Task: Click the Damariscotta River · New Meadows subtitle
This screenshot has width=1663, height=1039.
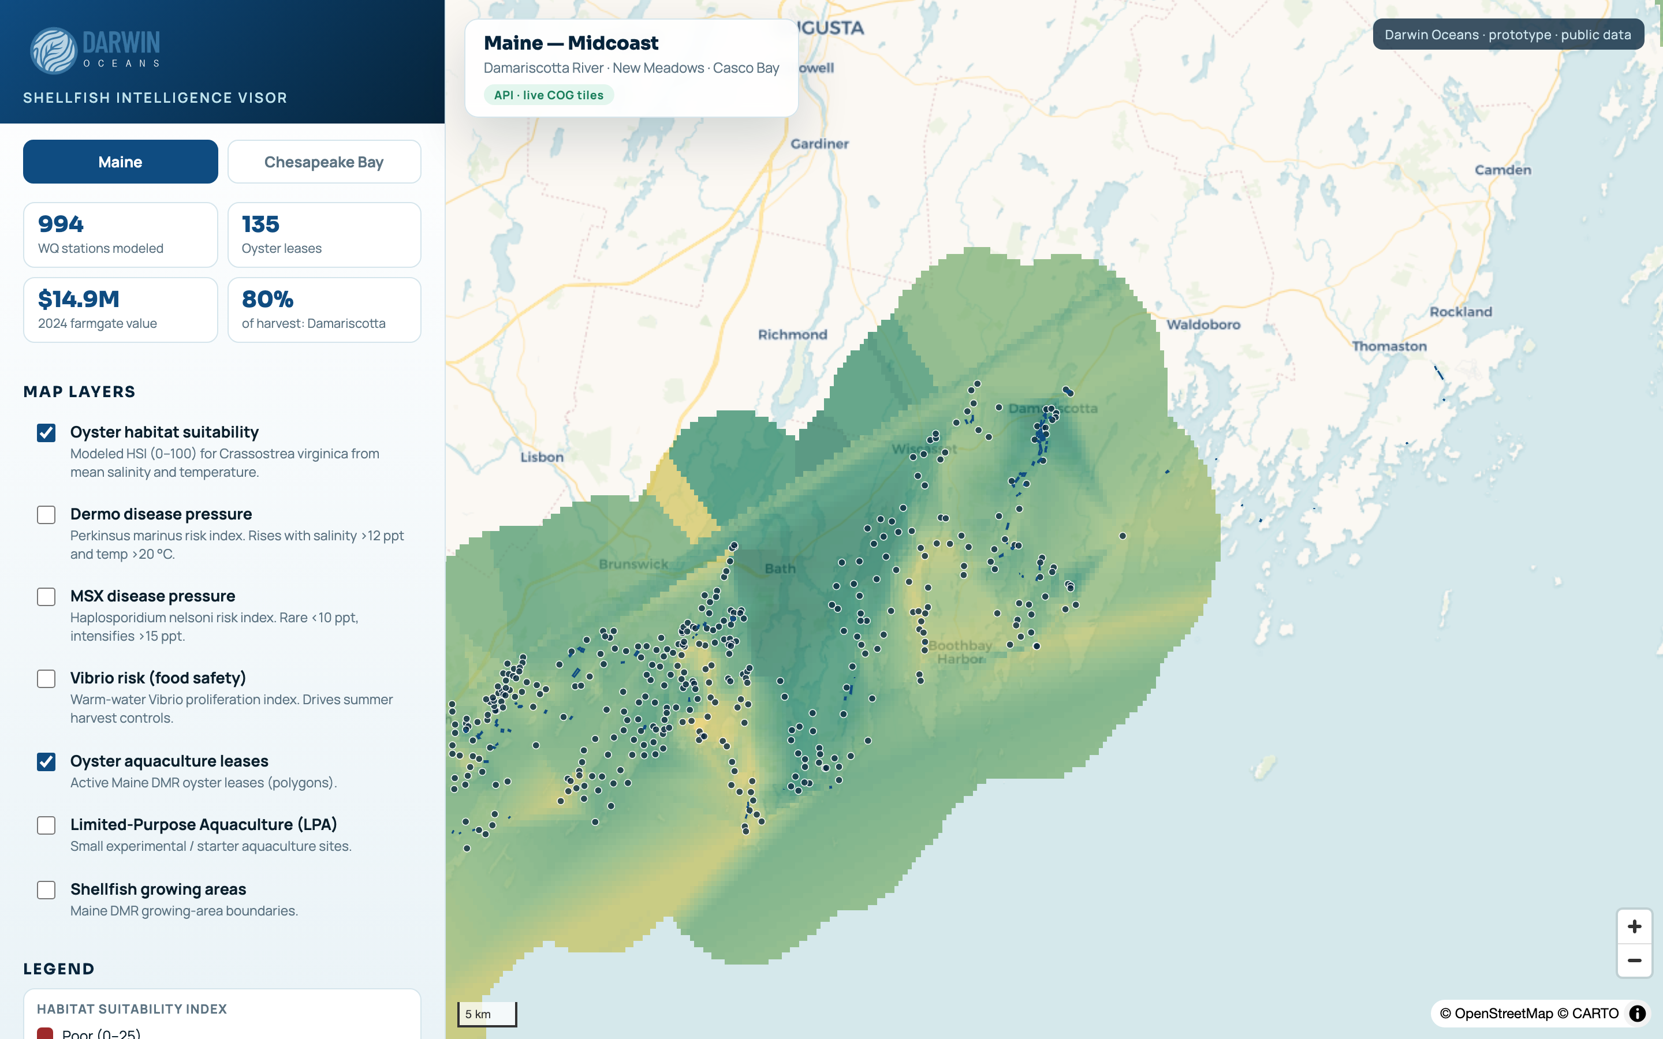Action: point(631,68)
